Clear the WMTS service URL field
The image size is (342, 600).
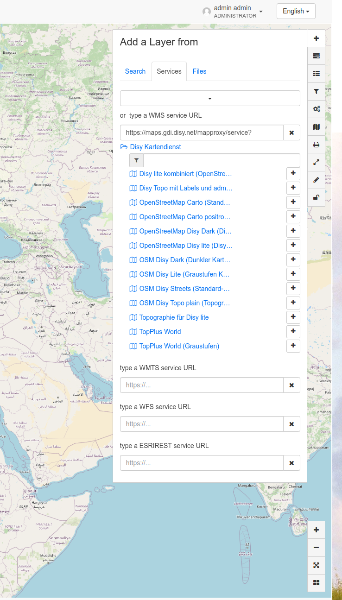pyautogui.click(x=291, y=385)
